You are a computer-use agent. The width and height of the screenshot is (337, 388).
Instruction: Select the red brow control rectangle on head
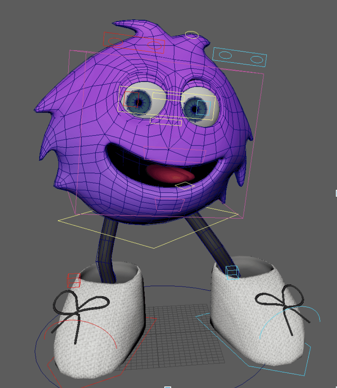134,42
